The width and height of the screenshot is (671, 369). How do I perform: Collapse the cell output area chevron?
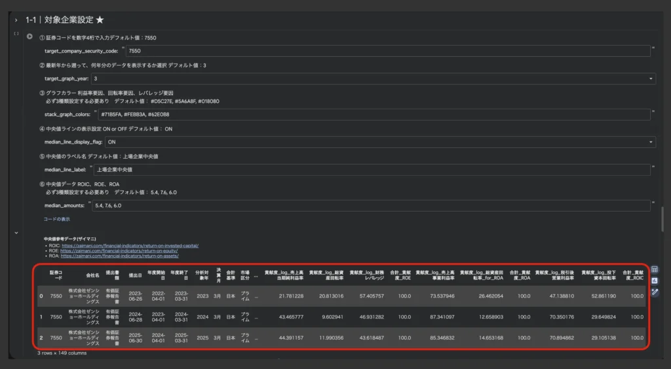(16, 232)
